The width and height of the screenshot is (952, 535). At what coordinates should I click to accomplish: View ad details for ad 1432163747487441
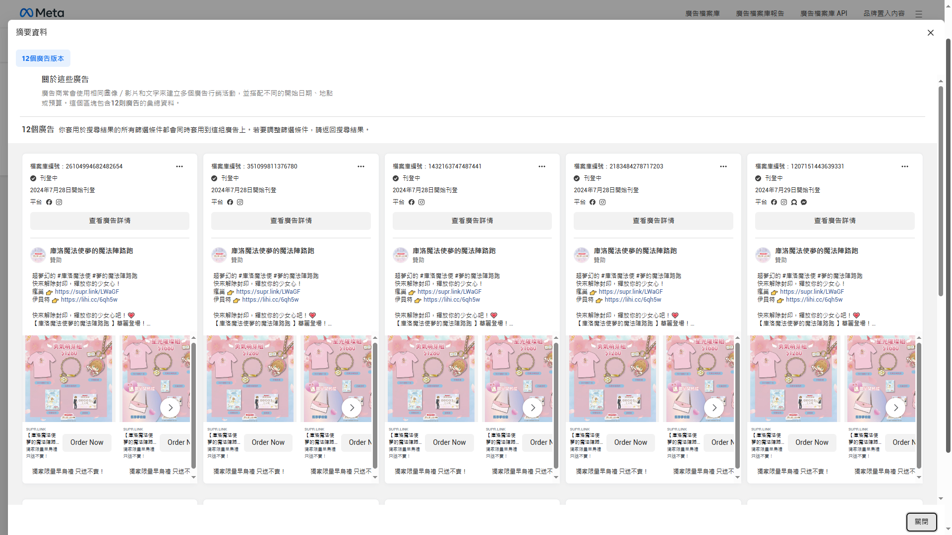[472, 221]
